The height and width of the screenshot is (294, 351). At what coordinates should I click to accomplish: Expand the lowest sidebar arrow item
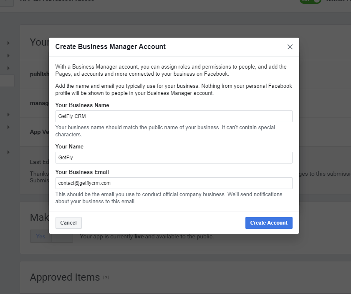pos(8,152)
